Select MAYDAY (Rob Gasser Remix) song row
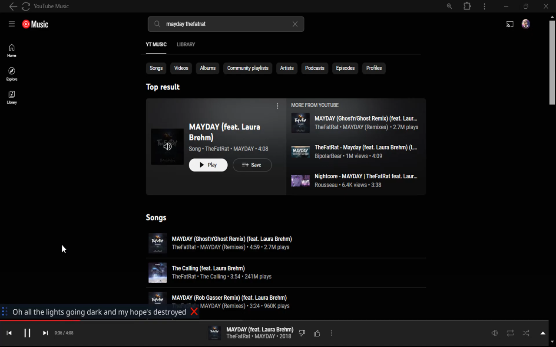 coord(286,302)
